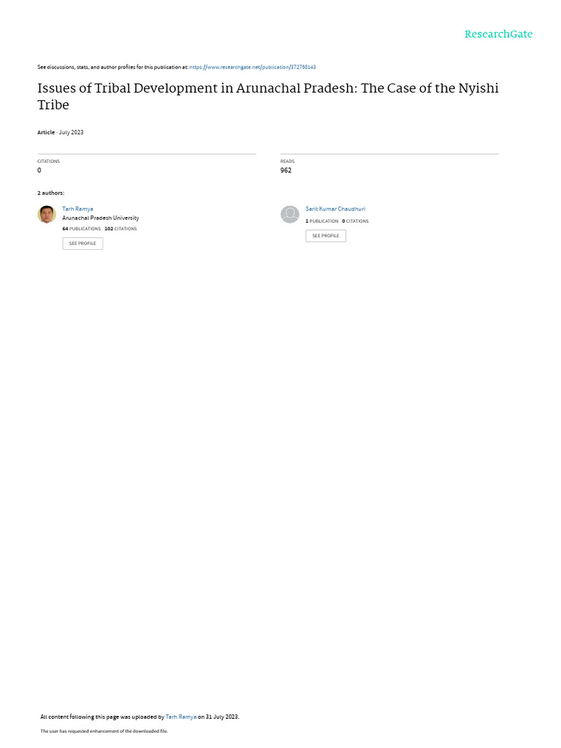Open the researchgate.net publication URL

point(252,67)
